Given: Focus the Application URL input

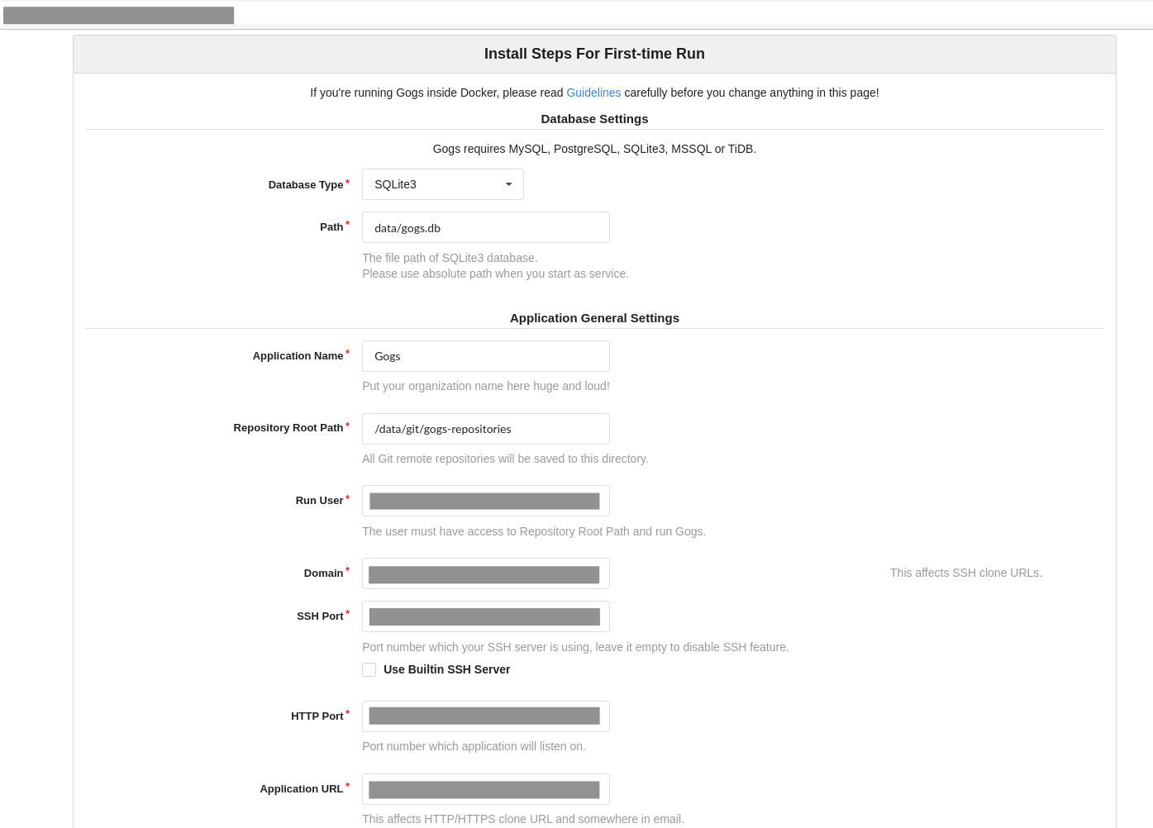Looking at the screenshot, I should coord(486,789).
